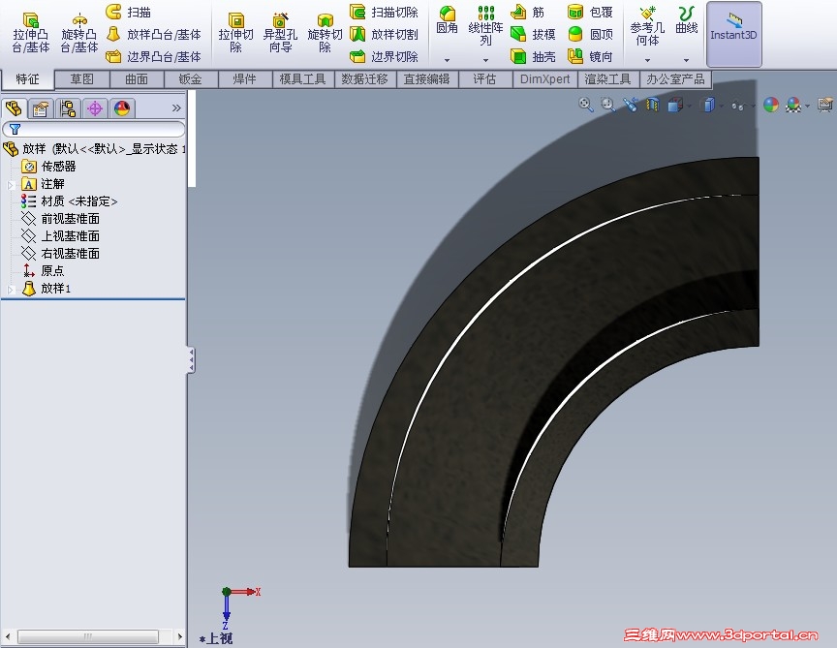Open the DimXpertManager tab icon

pyautogui.click(x=95, y=108)
